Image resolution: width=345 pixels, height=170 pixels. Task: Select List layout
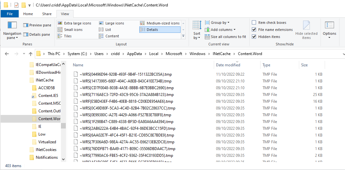(105, 30)
